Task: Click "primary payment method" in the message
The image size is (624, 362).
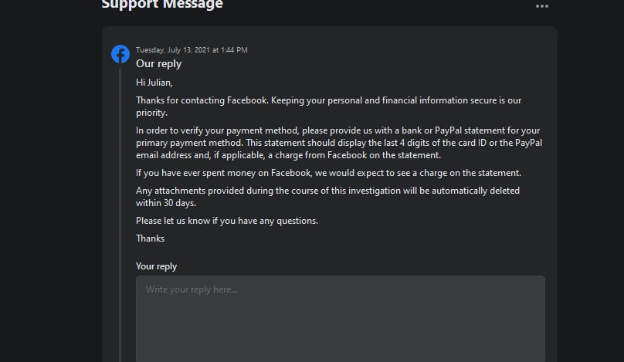Action: point(188,143)
